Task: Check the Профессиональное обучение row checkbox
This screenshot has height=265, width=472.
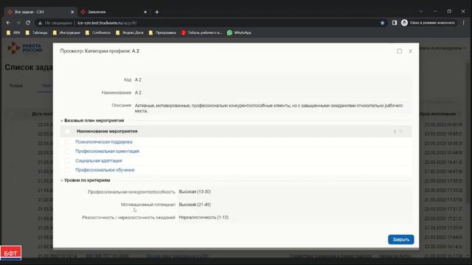Action: [67, 170]
